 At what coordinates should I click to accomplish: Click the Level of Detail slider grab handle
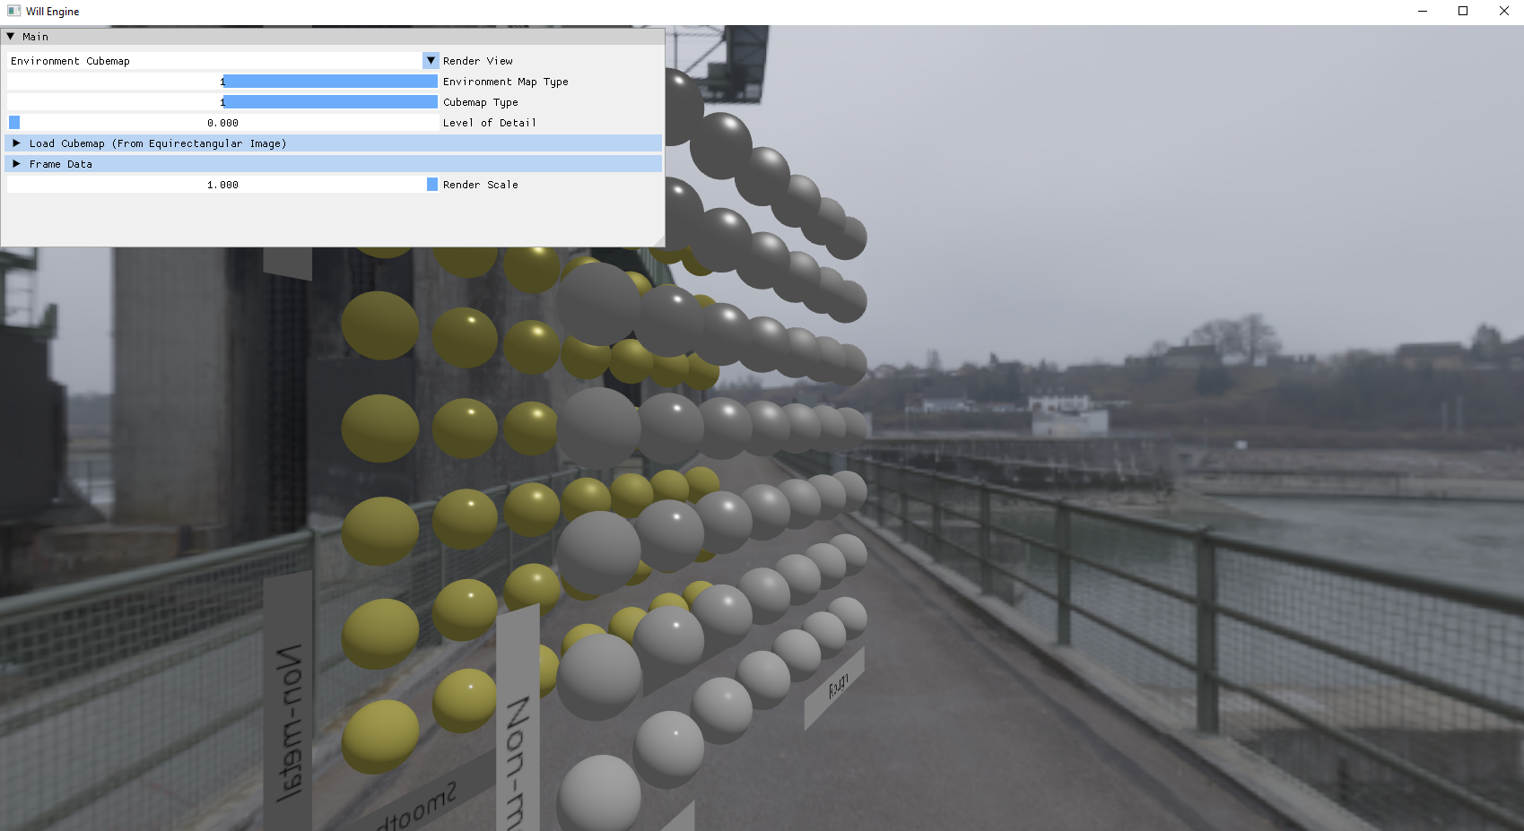tap(13, 123)
